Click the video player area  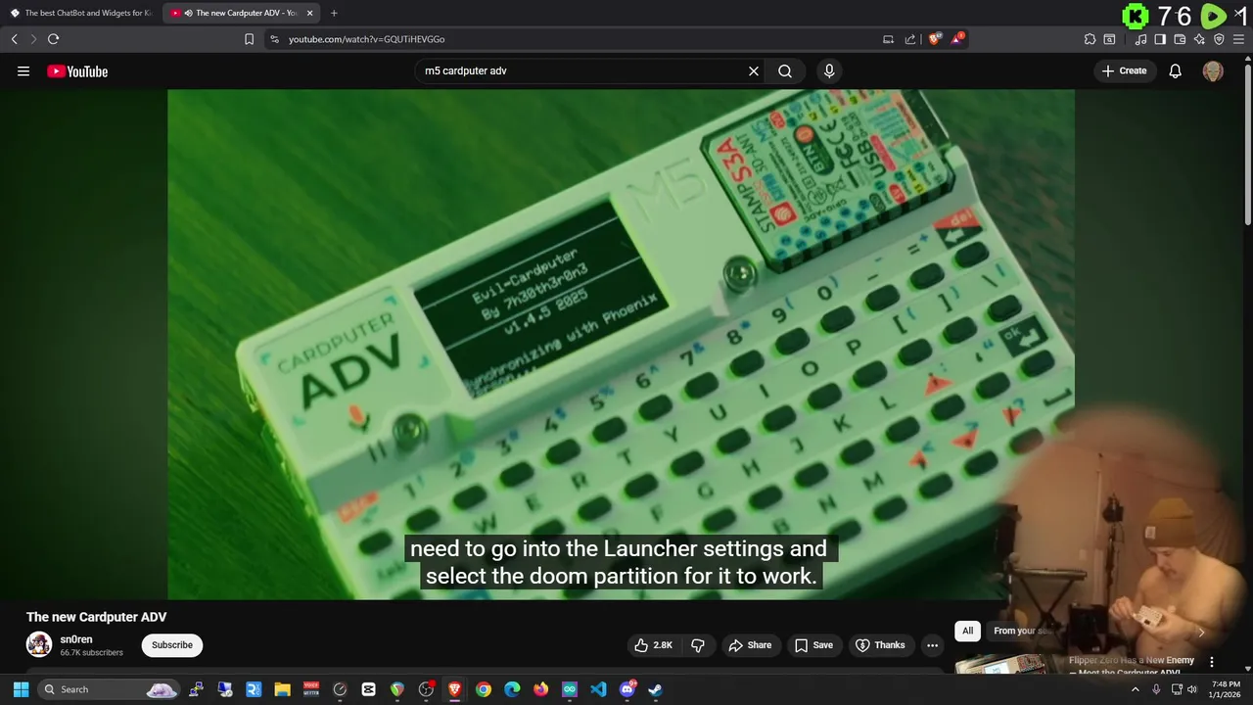point(621,344)
